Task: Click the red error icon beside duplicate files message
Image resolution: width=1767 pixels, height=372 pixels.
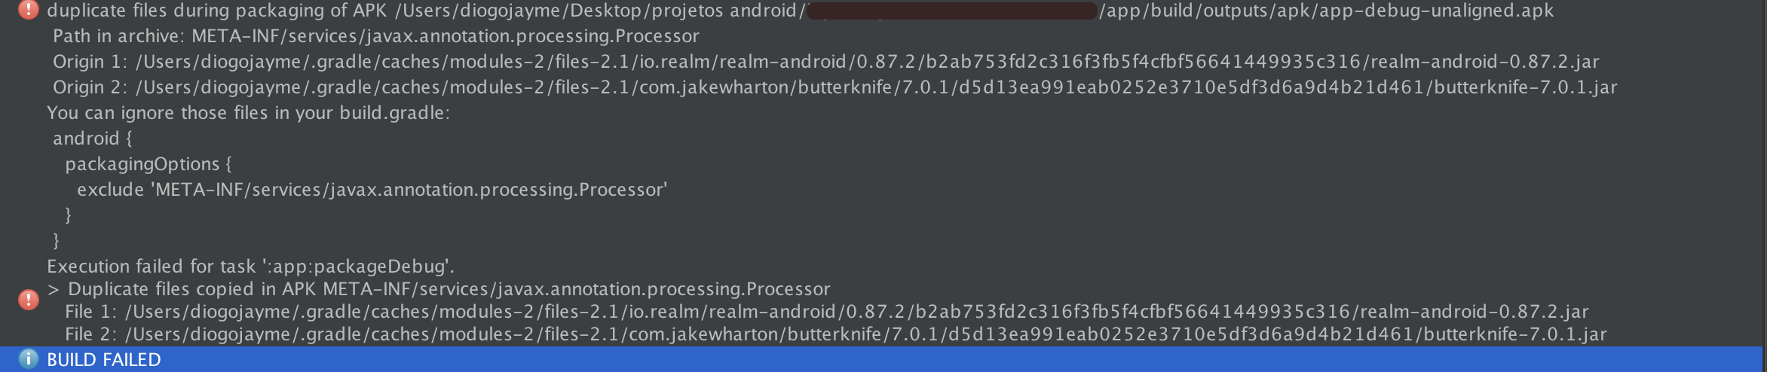Action: tap(28, 10)
